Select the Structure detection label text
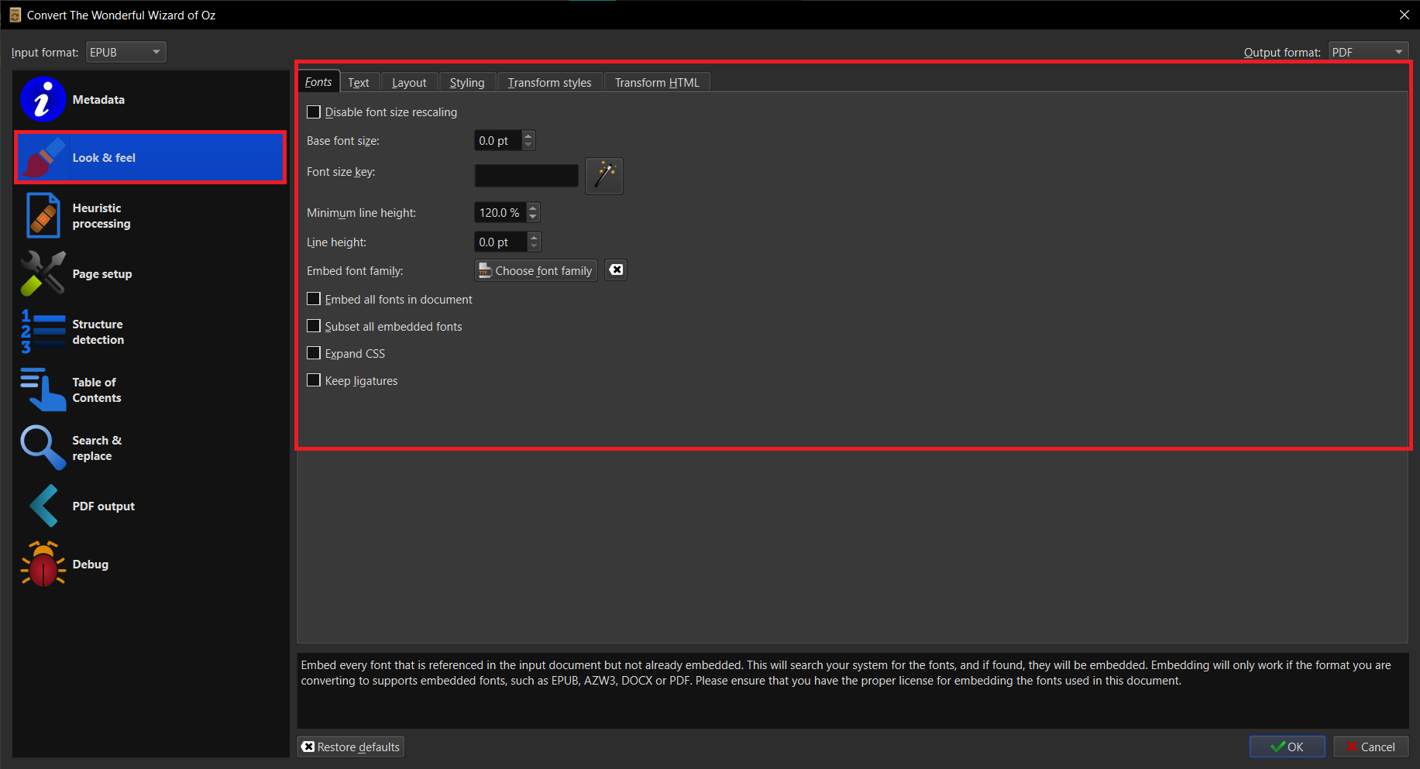1420x769 pixels. tap(98, 332)
